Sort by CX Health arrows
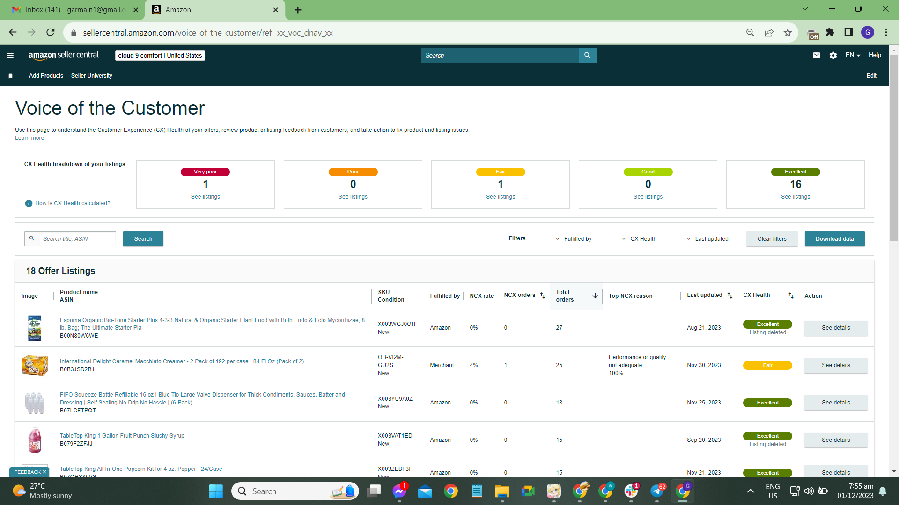Image resolution: width=899 pixels, height=505 pixels. [791, 296]
